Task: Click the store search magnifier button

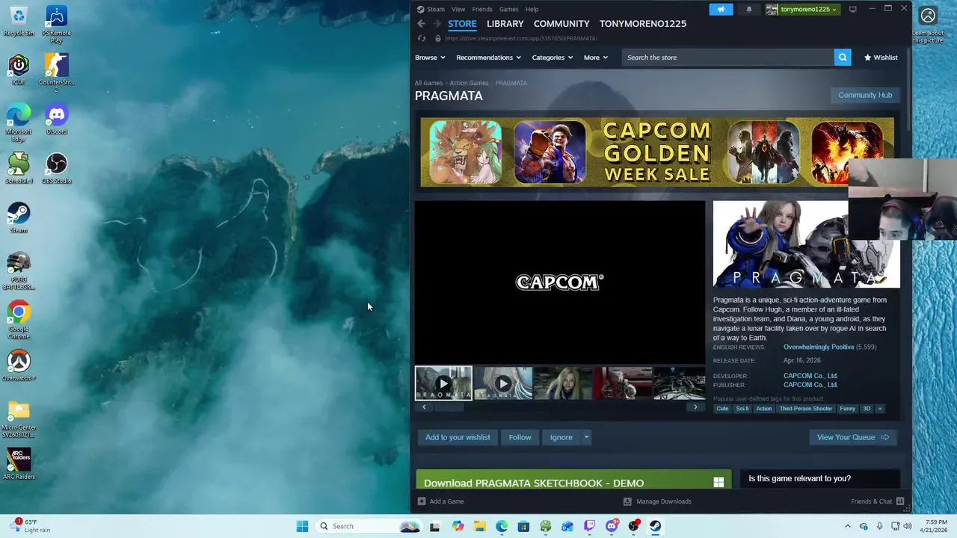Action: pyautogui.click(x=843, y=58)
